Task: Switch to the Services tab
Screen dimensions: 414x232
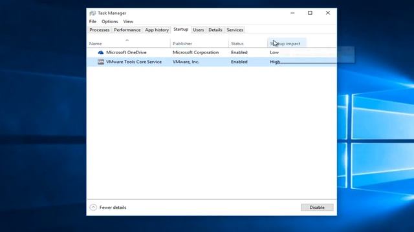Action: [x=235, y=30]
